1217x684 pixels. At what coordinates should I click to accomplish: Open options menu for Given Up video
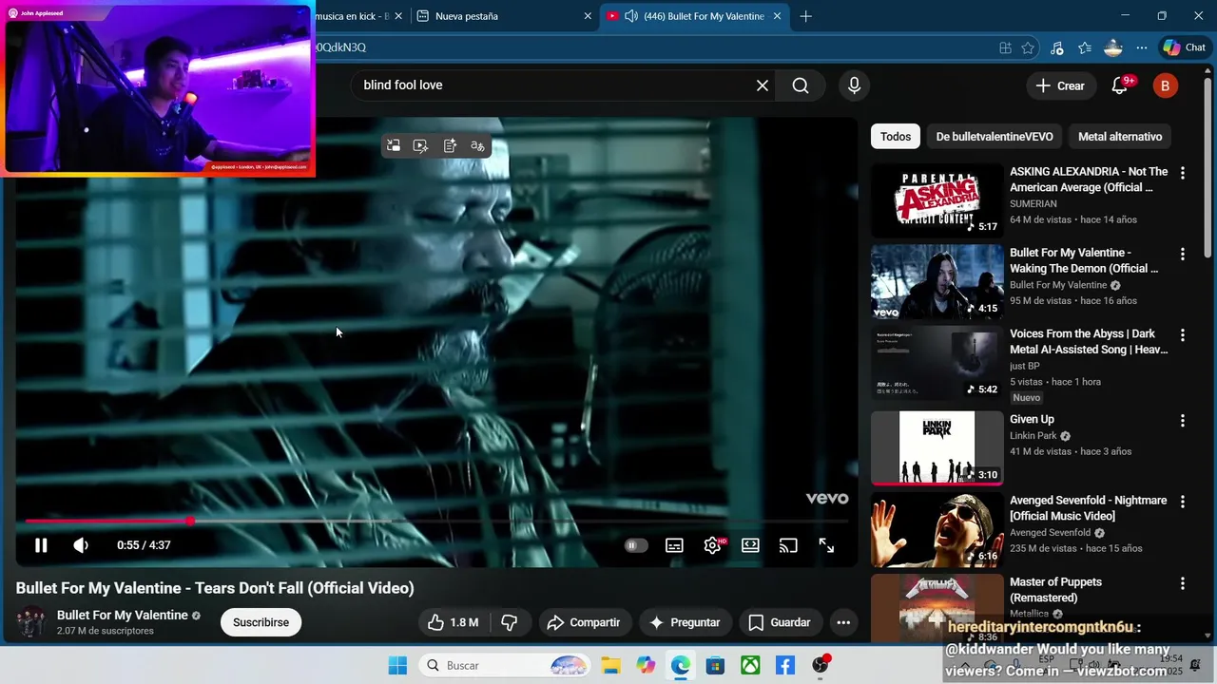pos(1183,420)
